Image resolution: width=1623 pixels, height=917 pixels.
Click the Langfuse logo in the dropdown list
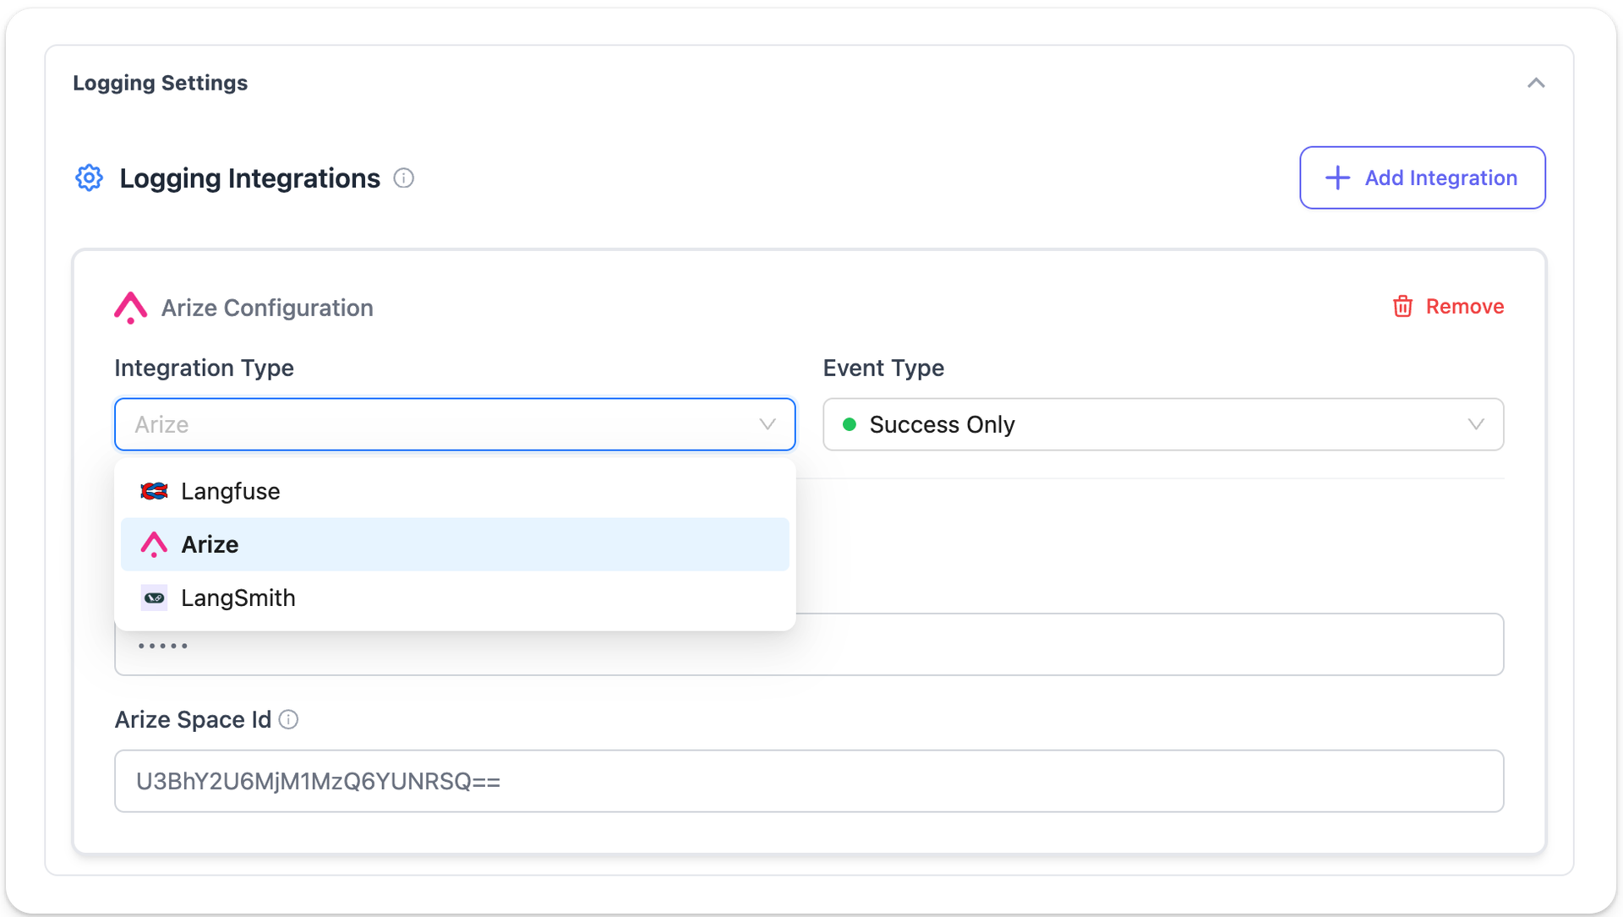154,490
